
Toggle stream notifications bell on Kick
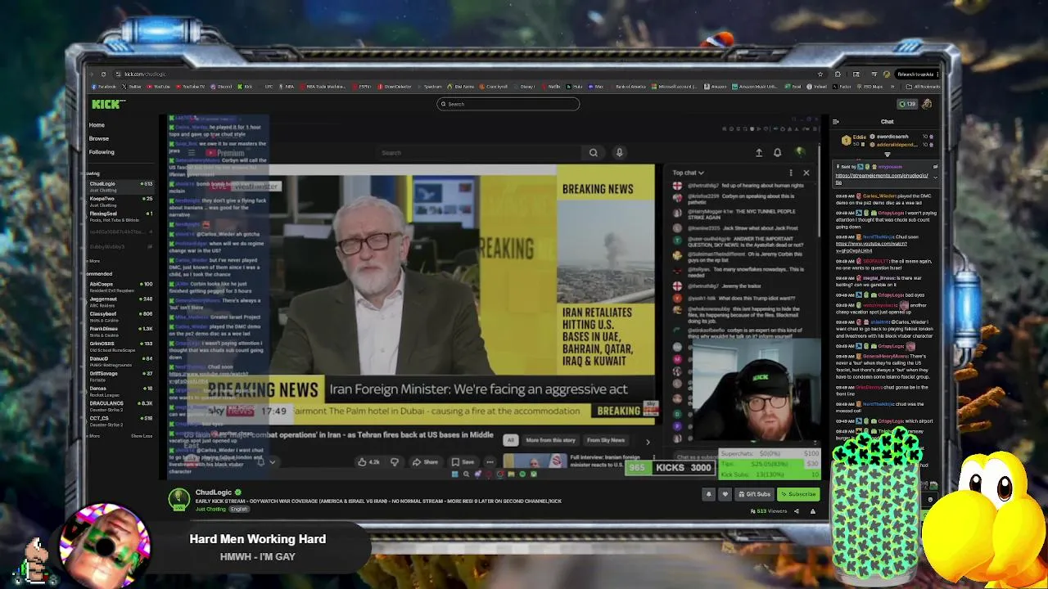[x=709, y=494]
